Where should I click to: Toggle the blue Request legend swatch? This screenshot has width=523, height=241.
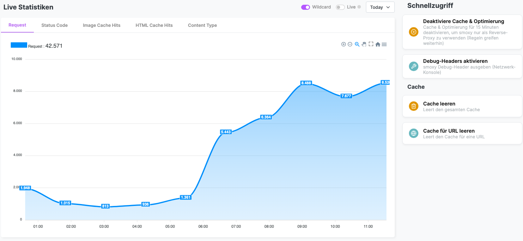(x=19, y=45)
